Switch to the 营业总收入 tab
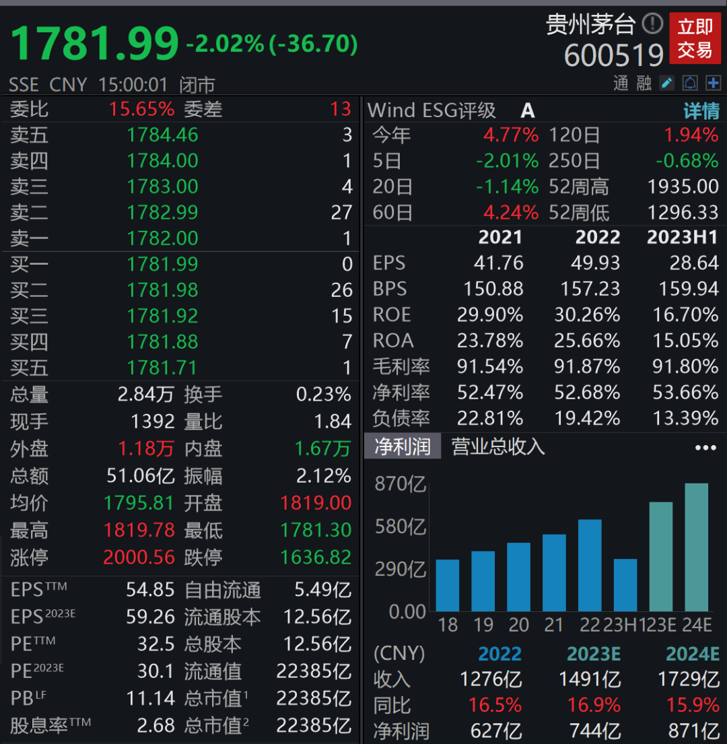Image resolution: width=727 pixels, height=744 pixels. click(497, 446)
